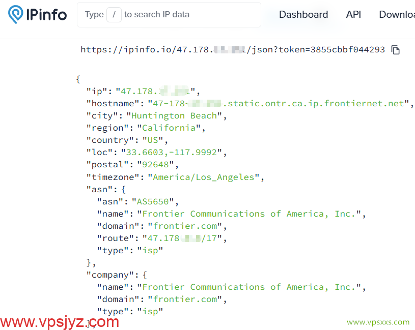Click the www.vpsxxs.com link at bottom right

pos(378,322)
